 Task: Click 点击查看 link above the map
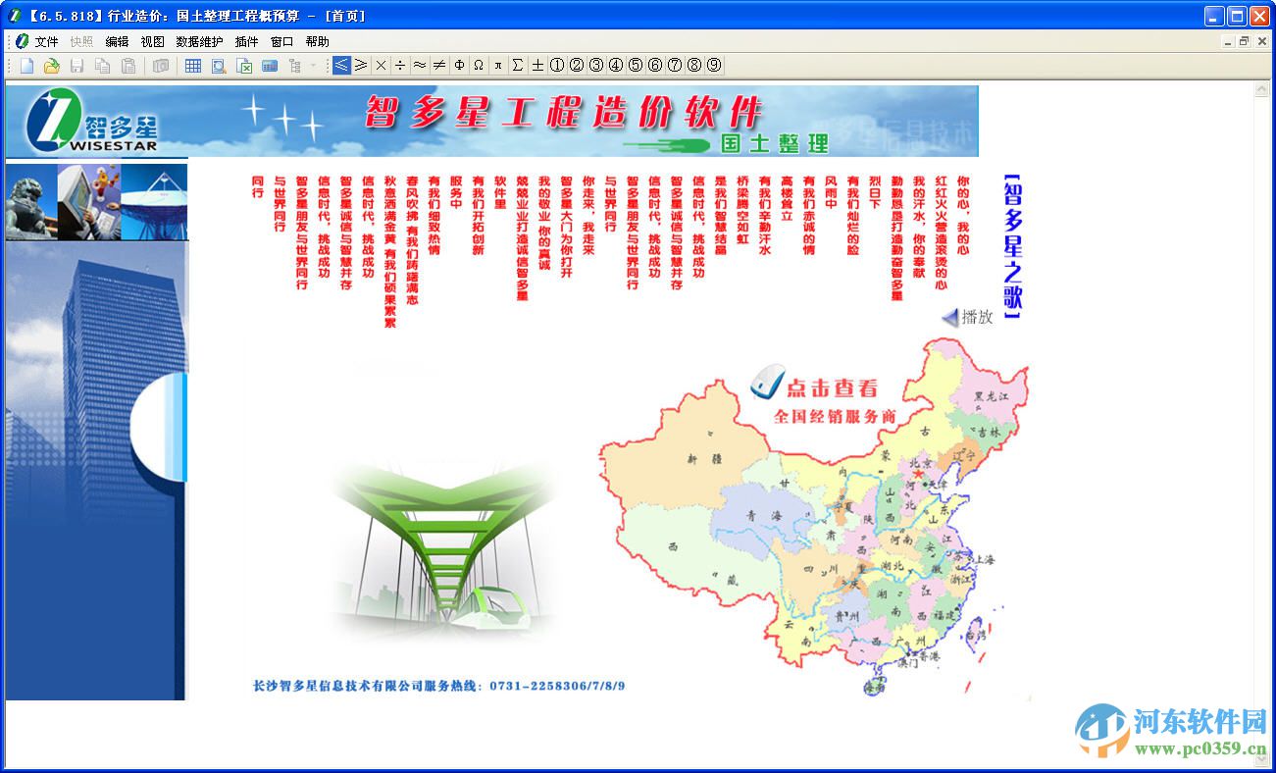[832, 387]
